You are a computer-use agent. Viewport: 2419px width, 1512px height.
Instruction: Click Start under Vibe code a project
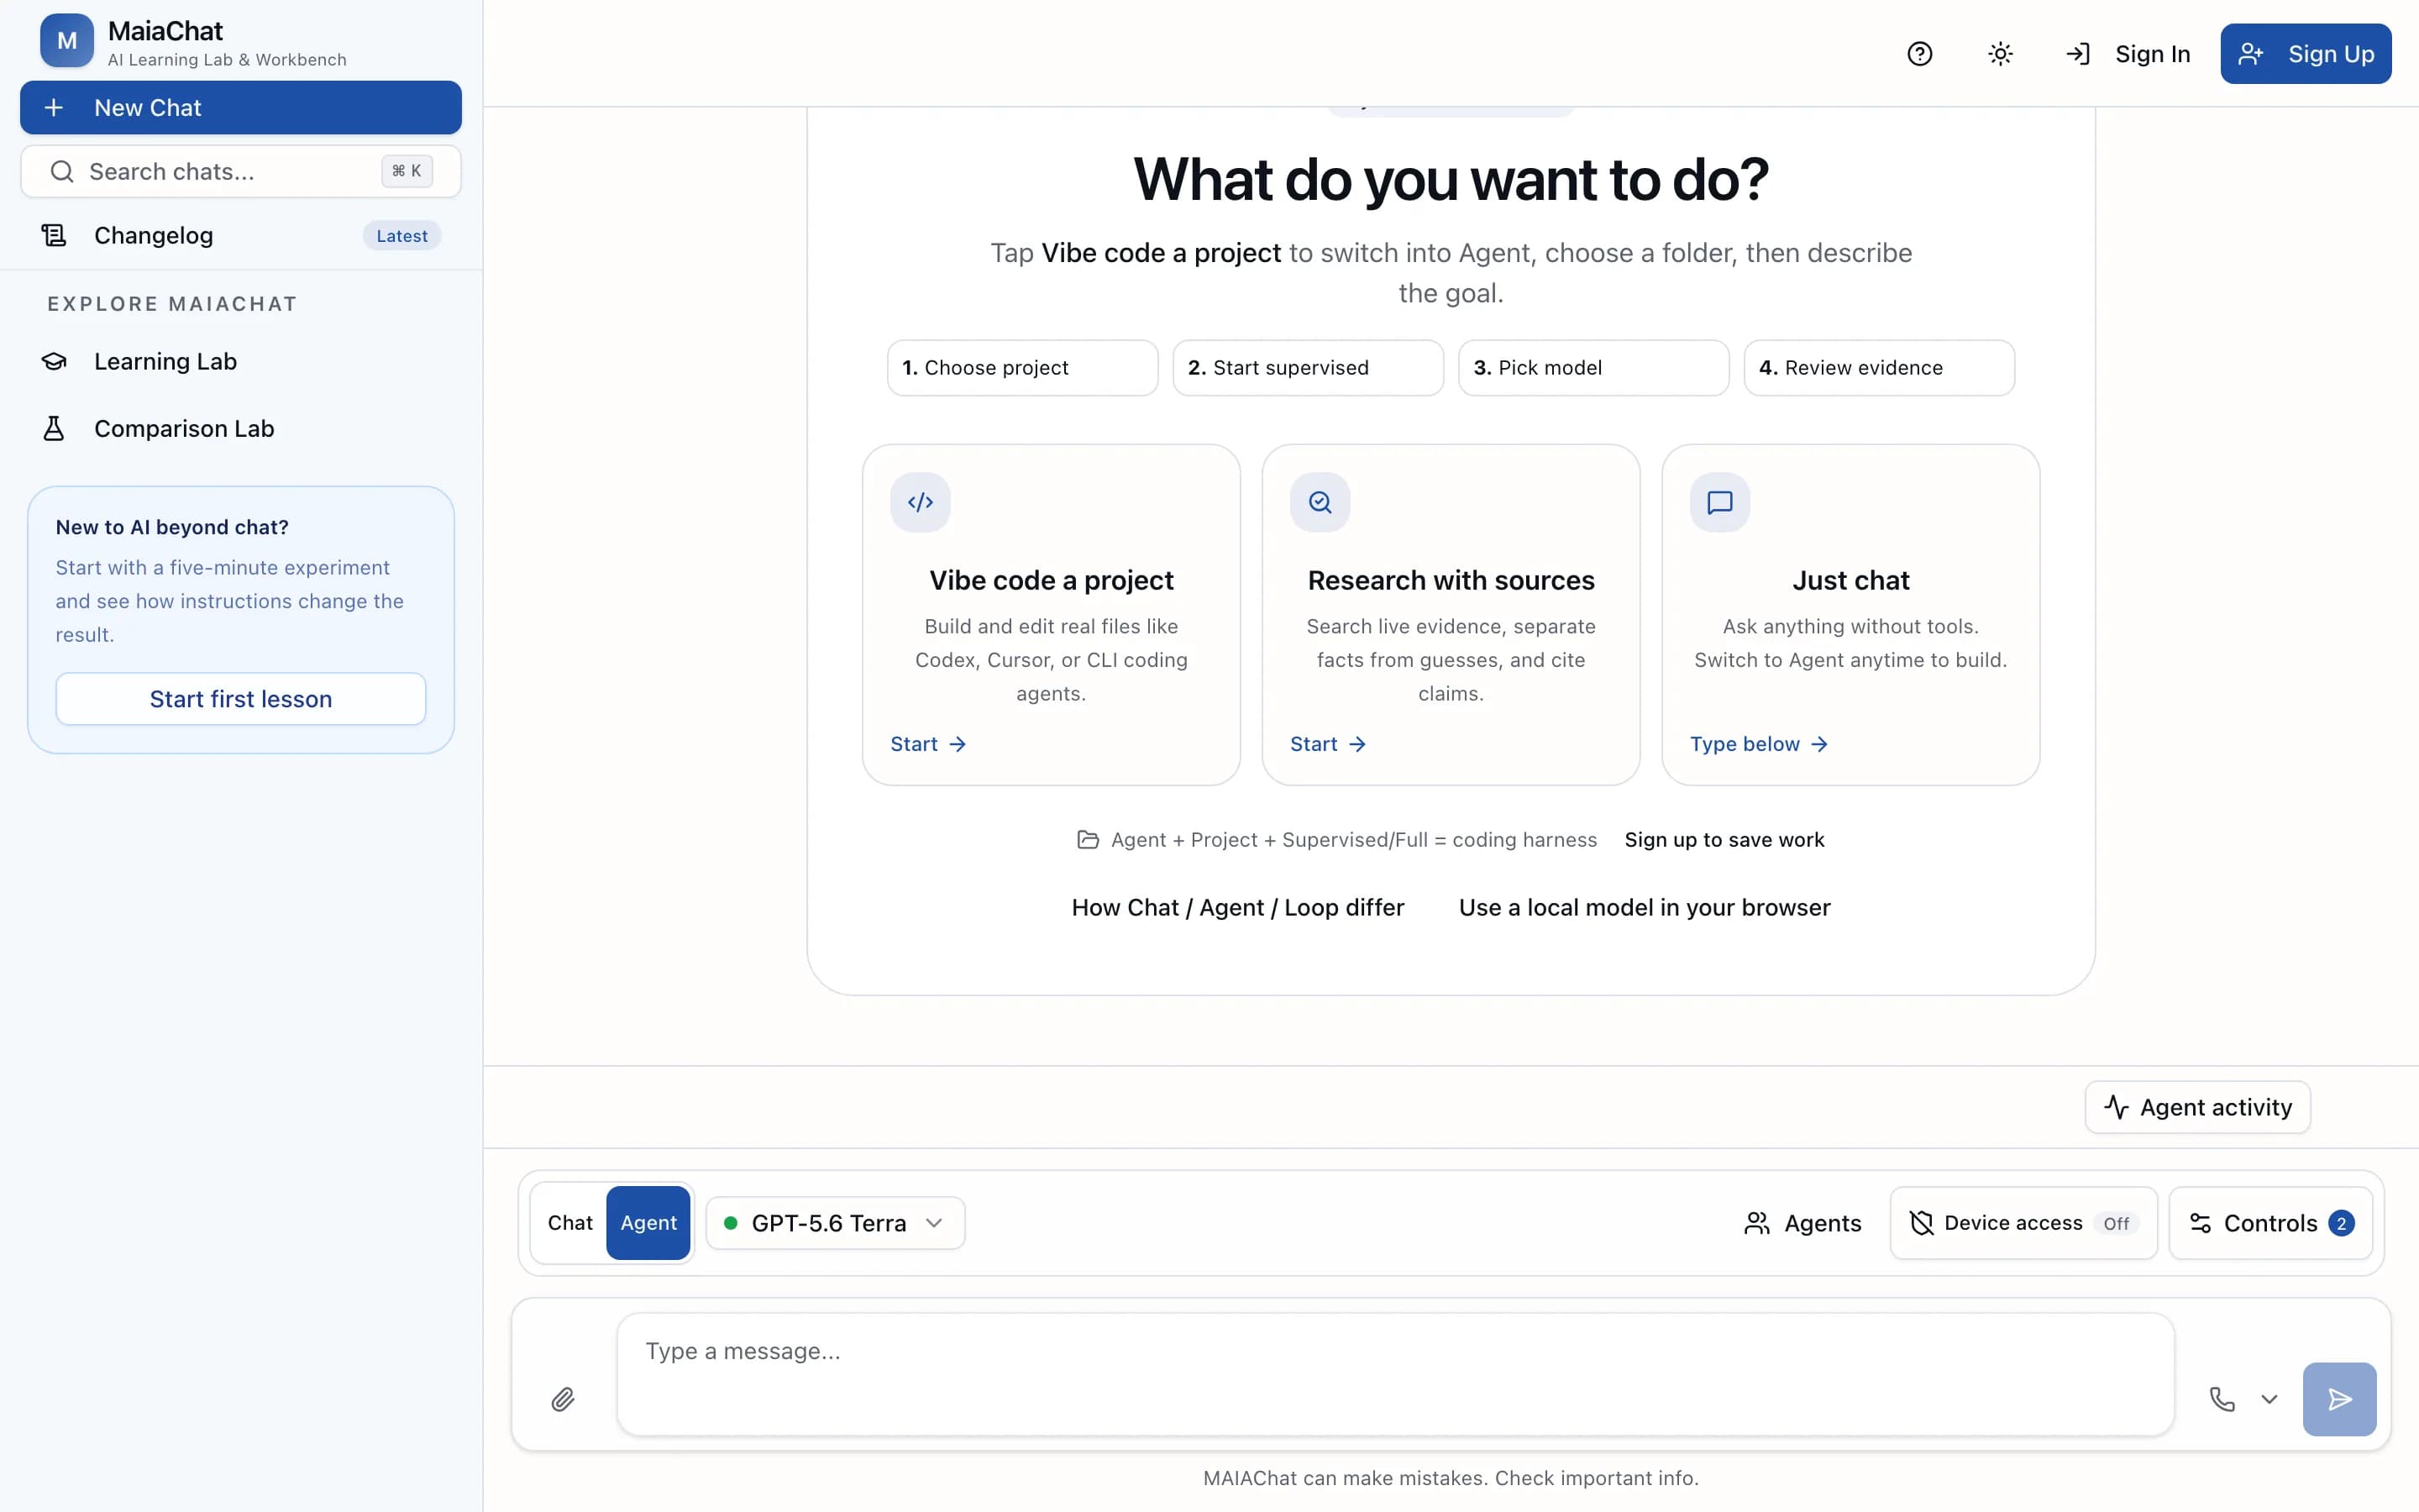(927, 744)
